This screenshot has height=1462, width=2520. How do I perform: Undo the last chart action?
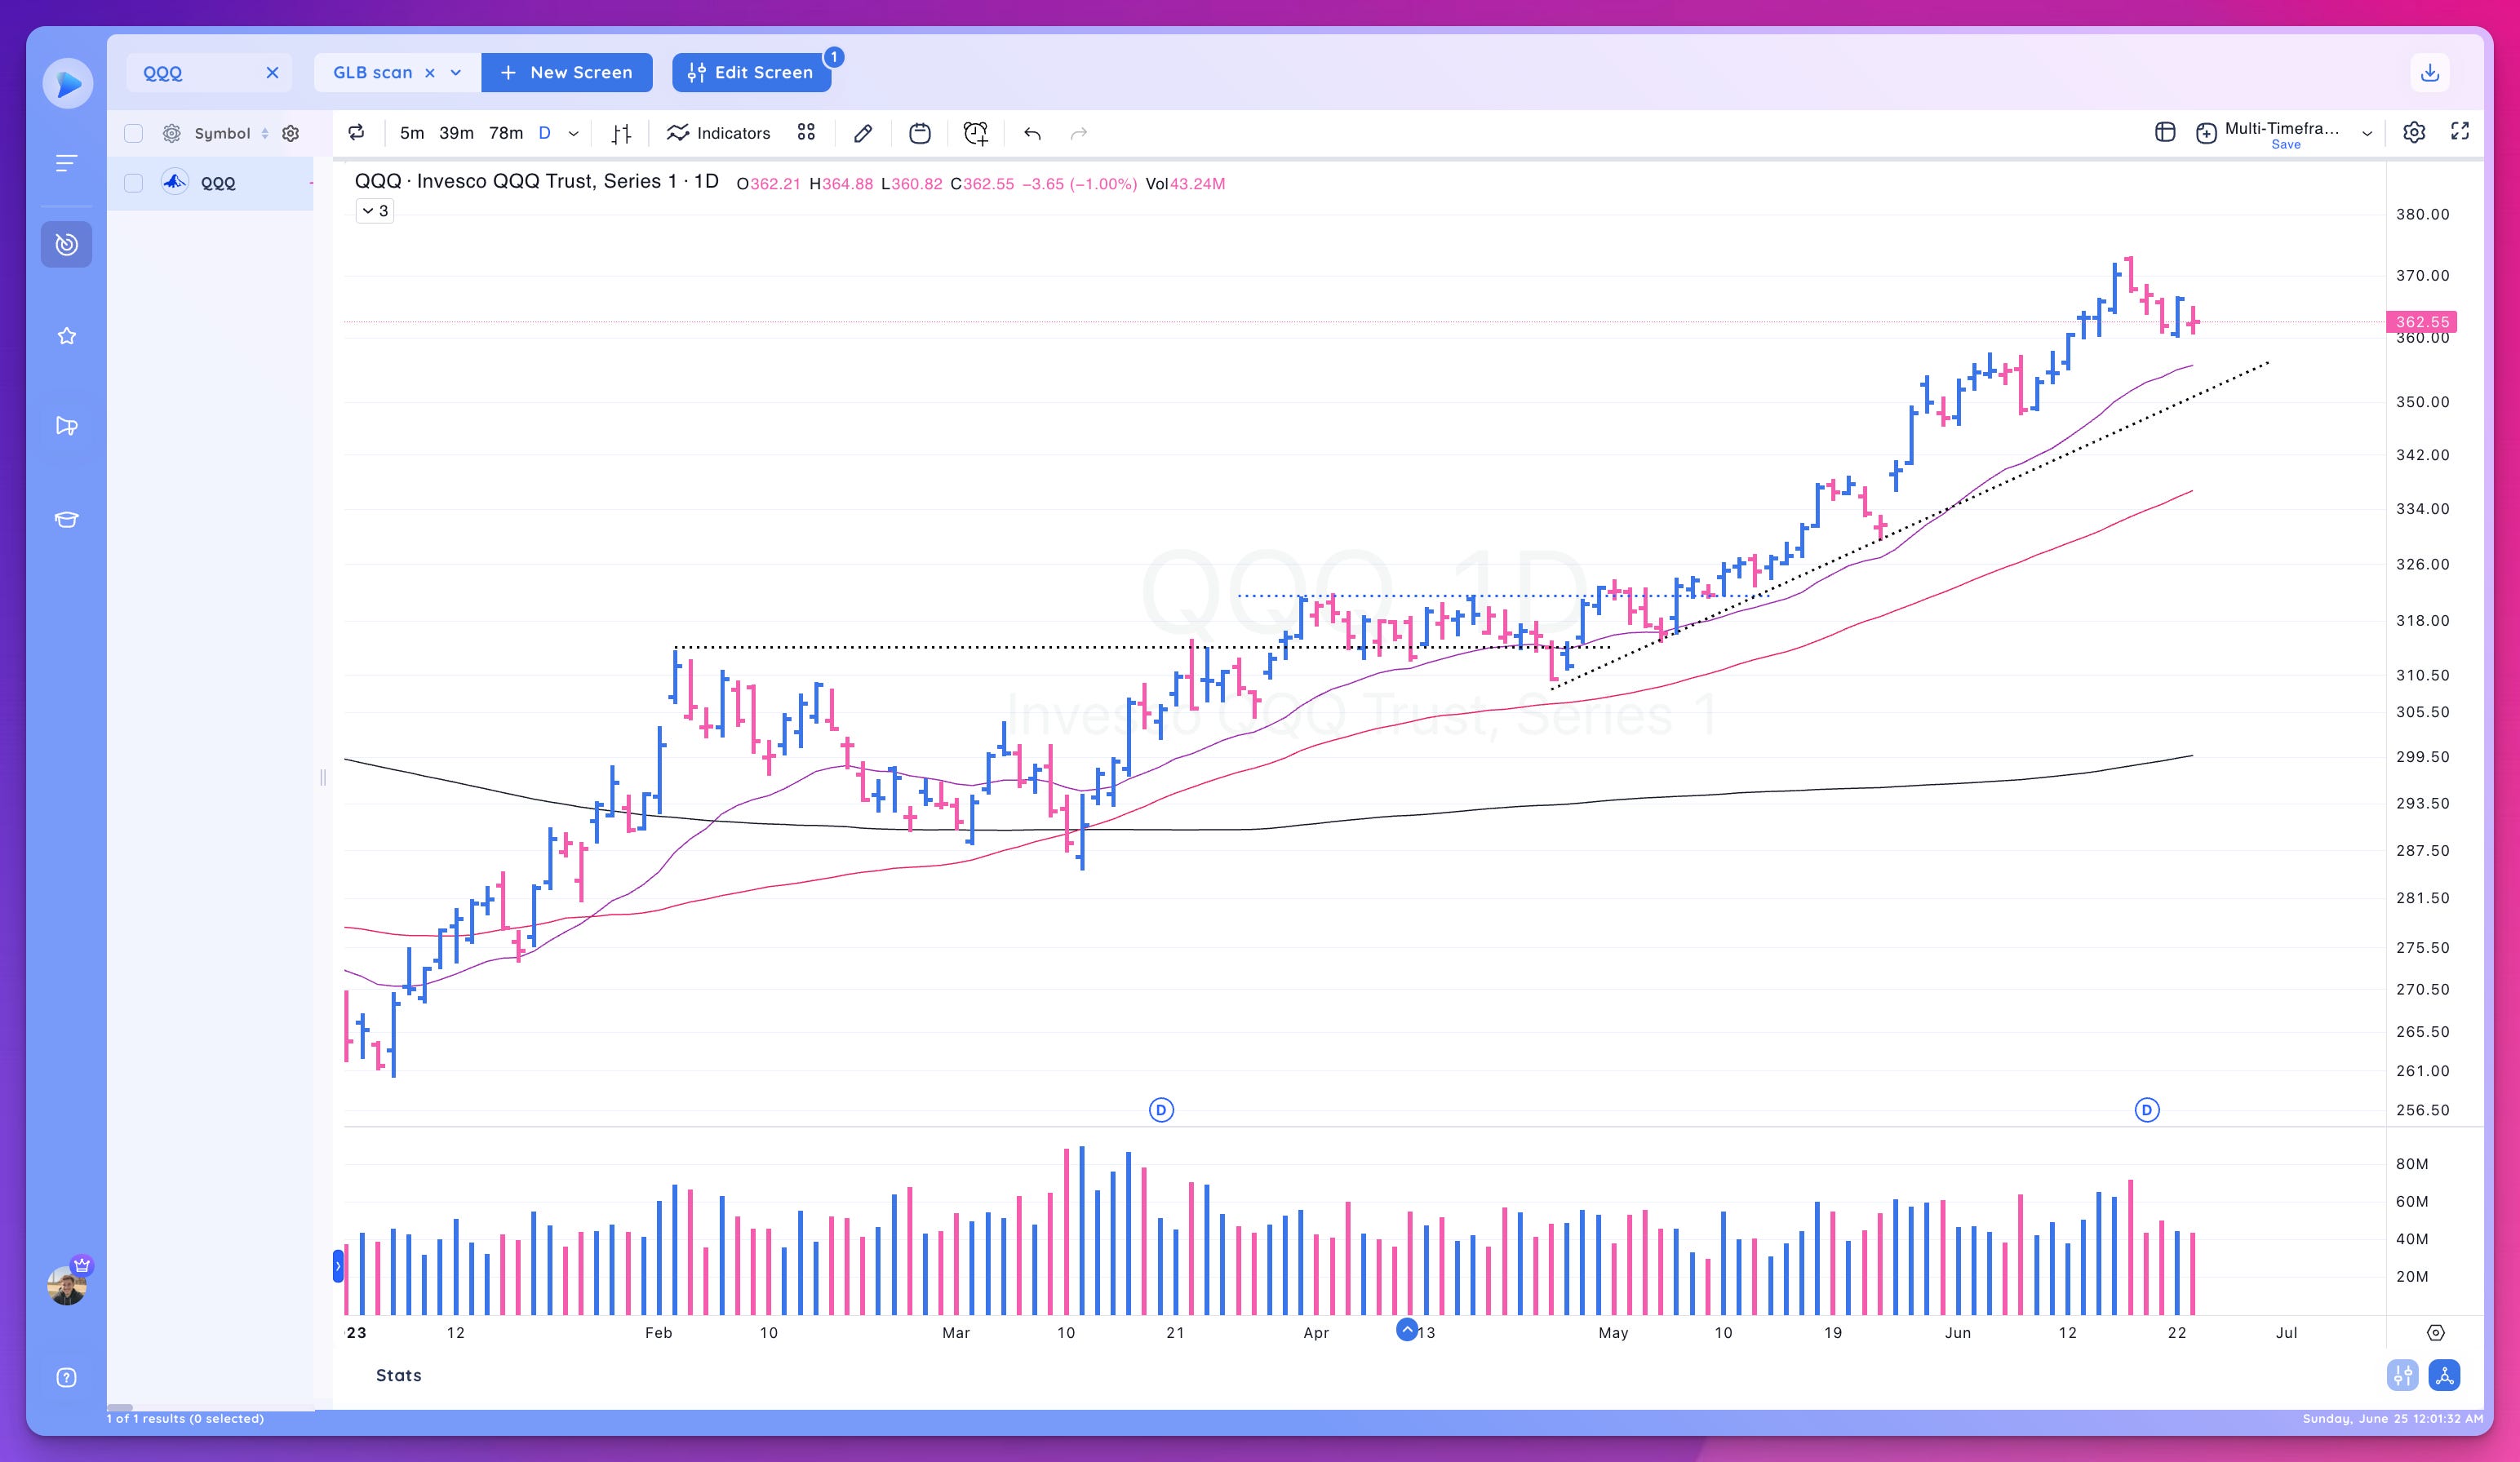(1032, 133)
